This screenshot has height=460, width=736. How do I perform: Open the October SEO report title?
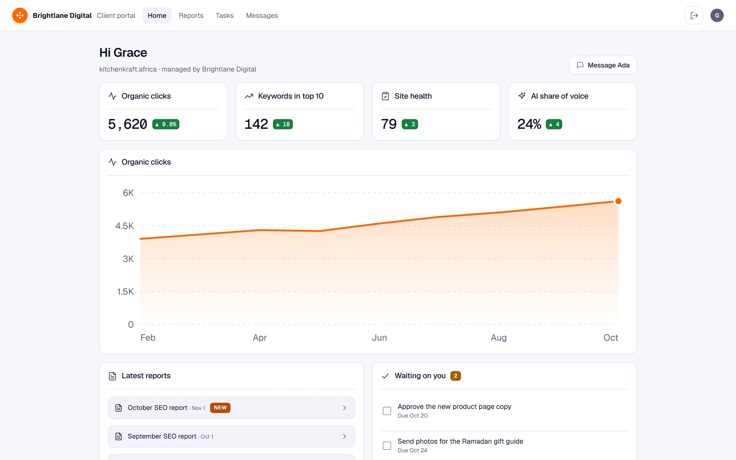[x=157, y=408]
